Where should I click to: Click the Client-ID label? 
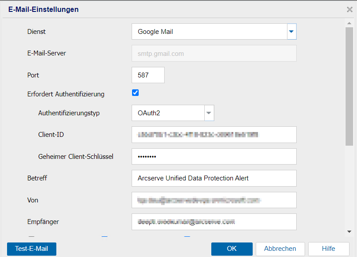(x=51, y=135)
